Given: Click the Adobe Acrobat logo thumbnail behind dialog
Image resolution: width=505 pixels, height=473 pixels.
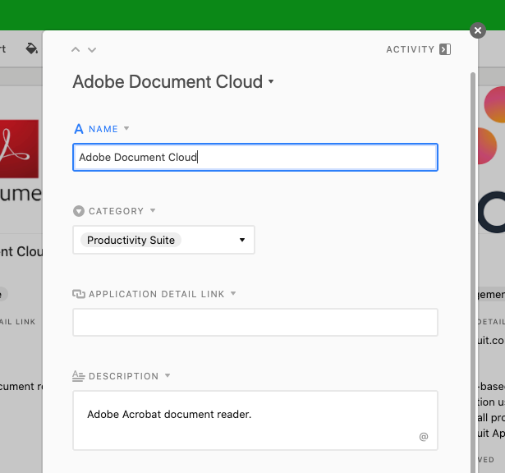Looking at the screenshot, I should coord(20,149).
